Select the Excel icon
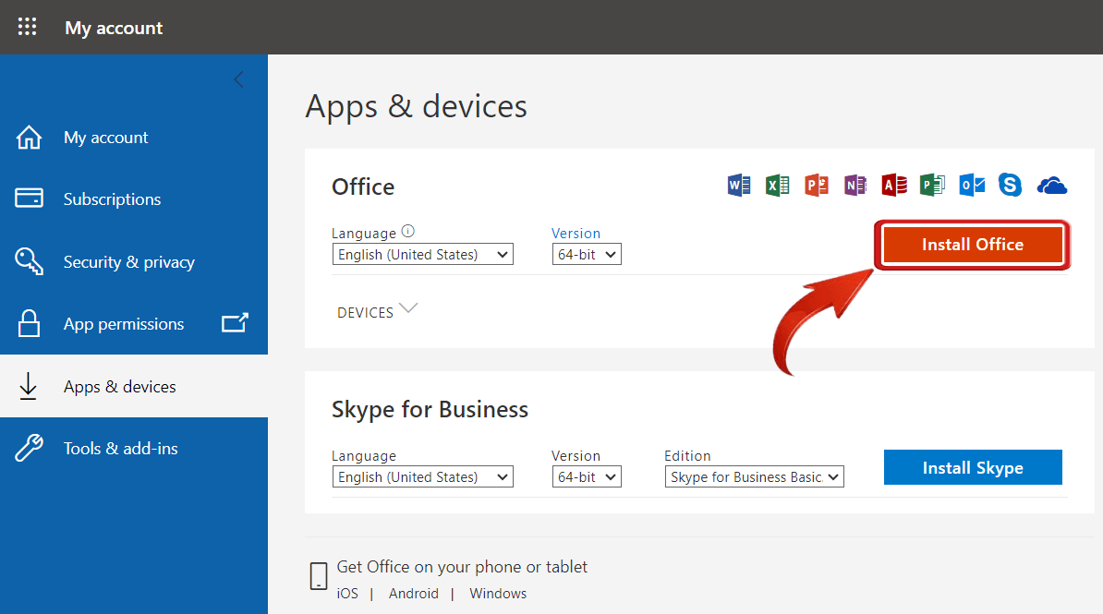 coord(777,185)
